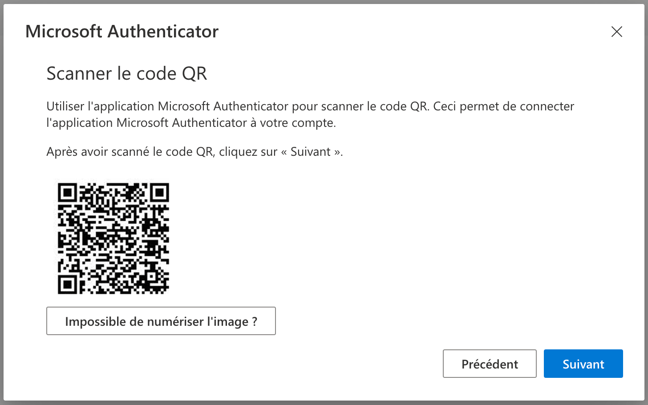Click "QR" in the Scanner heading
648x405 pixels.
(x=194, y=73)
